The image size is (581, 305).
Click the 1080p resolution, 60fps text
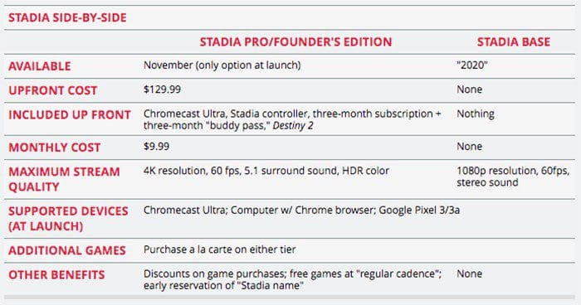[x=513, y=171]
